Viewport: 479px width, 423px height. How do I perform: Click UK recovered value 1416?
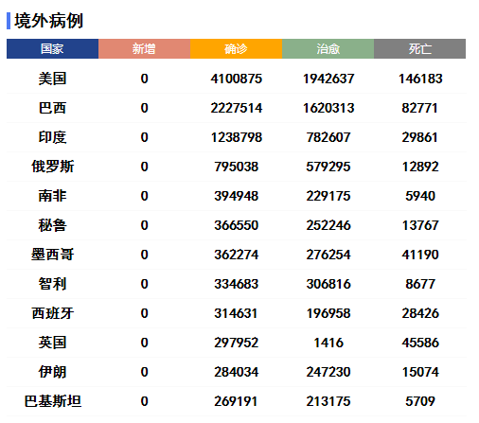coord(328,343)
